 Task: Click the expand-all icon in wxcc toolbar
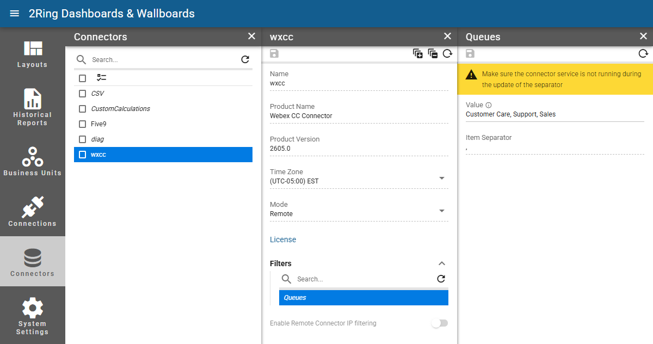(x=418, y=53)
